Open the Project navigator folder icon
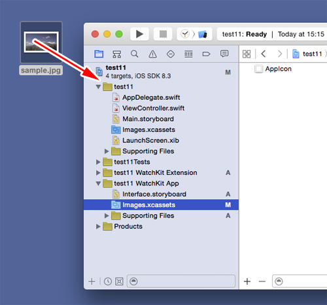327x305 pixels. point(99,54)
